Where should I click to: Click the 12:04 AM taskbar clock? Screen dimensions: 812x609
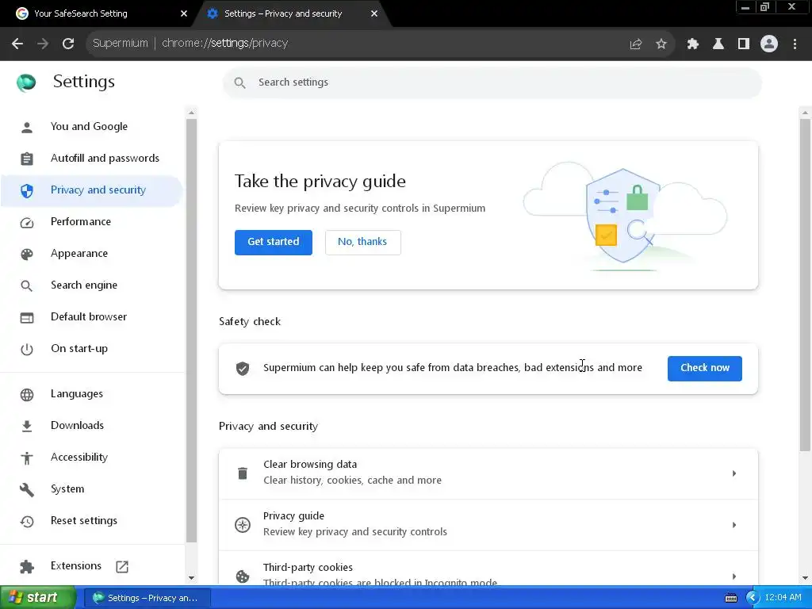pos(783,598)
